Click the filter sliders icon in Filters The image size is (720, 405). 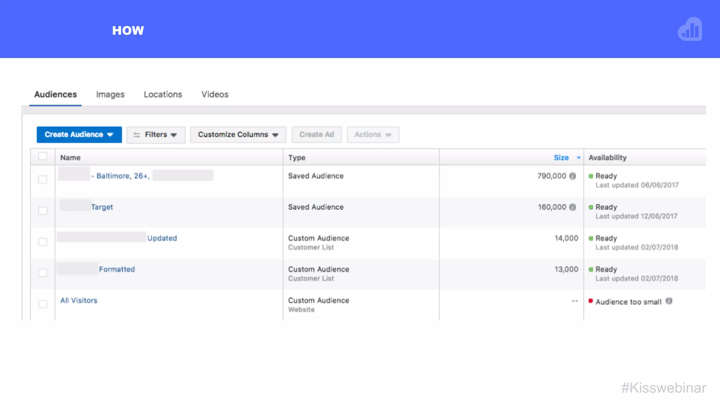pyautogui.click(x=137, y=135)
